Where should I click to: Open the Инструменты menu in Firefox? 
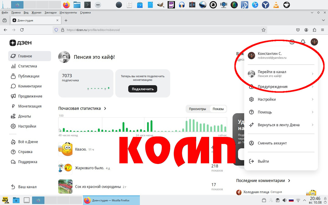pos(68,13)
